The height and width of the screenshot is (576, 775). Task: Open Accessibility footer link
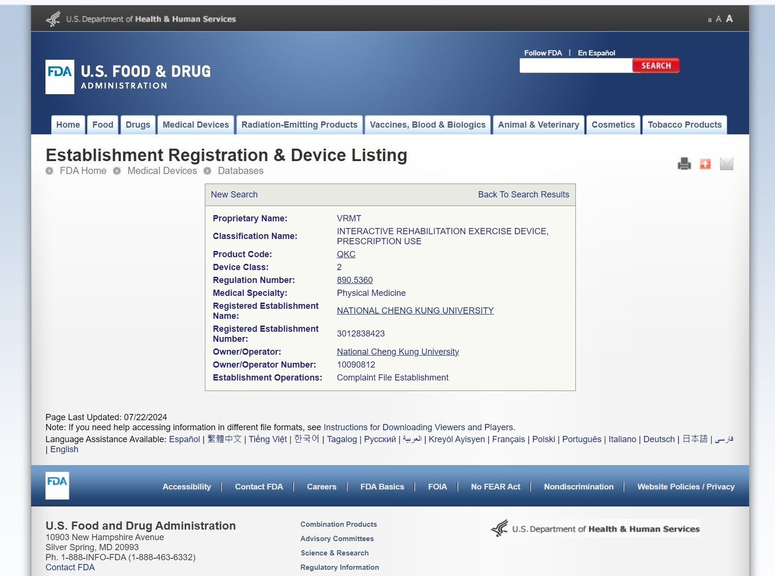pyautogui.click(x=187, y=487)
